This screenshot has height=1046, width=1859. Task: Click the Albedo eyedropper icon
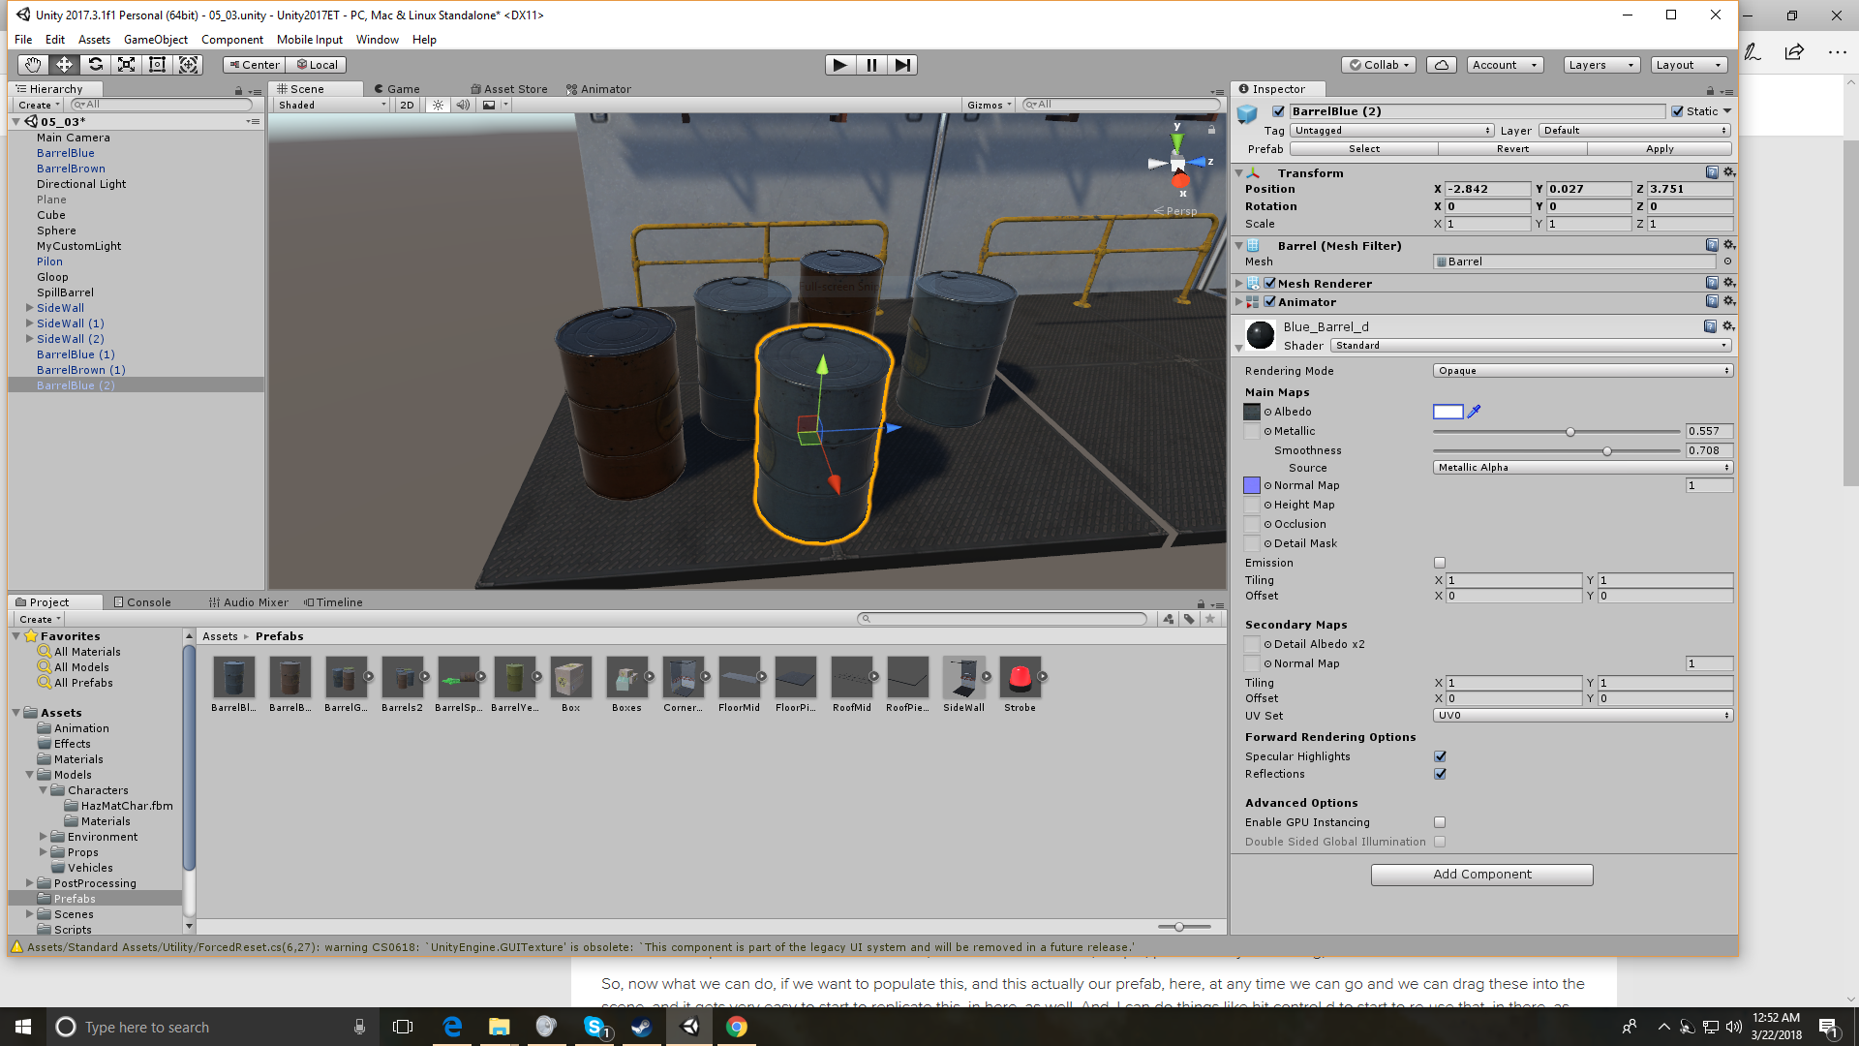(x=1475, y=412)
